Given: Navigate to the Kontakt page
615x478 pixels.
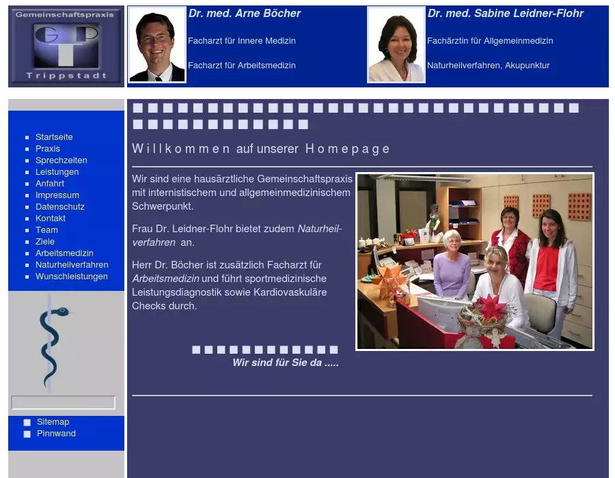Looking at the screenshot, I should pyautogui.click(x=51, y=219).
